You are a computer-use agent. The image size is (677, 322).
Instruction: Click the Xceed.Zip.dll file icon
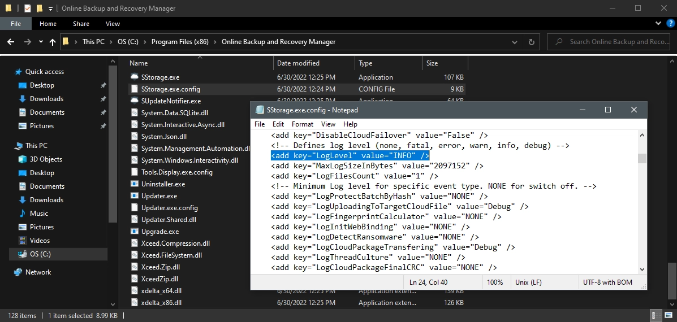click(x=134, y=267)
